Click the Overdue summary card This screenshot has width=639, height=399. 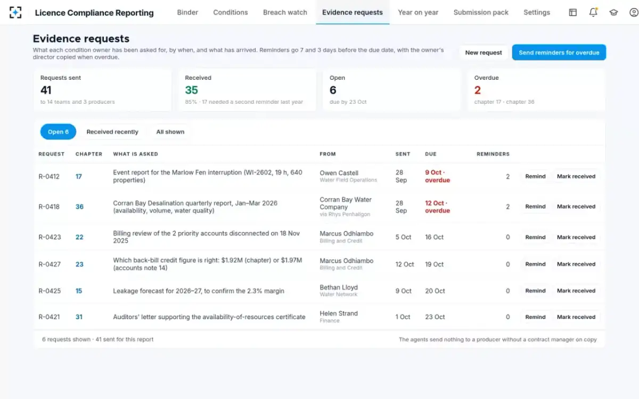[x=536, y=90]
